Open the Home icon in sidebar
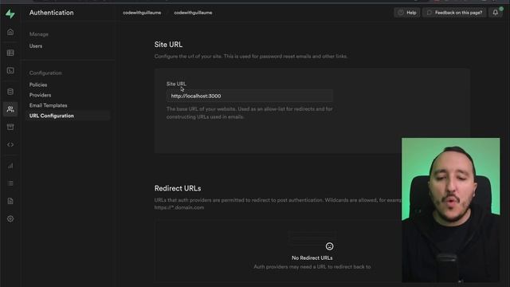The image size is (510, 287). click(x=10, y=32)
